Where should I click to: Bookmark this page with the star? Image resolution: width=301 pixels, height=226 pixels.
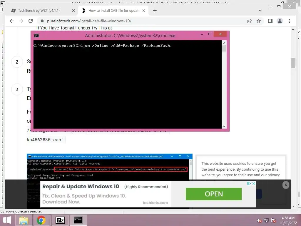coord(259,21)
